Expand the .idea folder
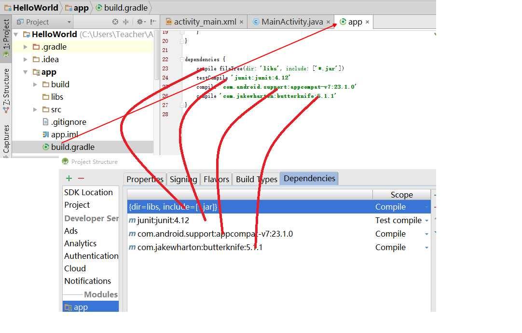This screenshot has width=522, height=333. coord(25,60)
